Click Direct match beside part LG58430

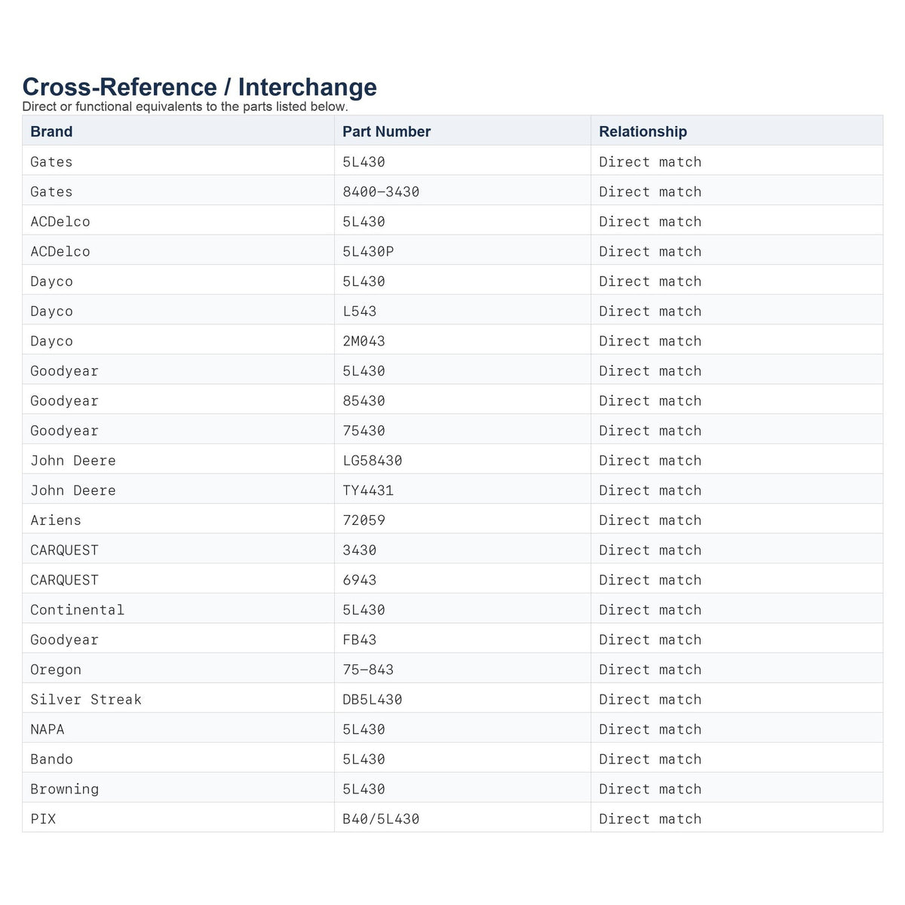650,460
